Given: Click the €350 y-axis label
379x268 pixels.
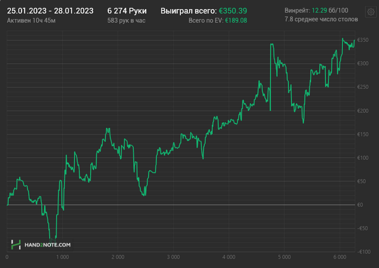Looking at the screenshot, I should pyautogui.click(x=363, y=40).
